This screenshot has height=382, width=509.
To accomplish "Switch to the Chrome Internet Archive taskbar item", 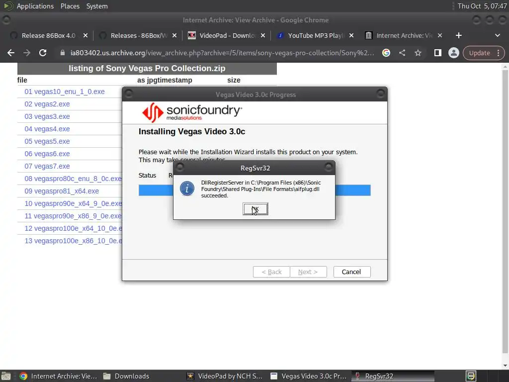I will click(59, 376).
